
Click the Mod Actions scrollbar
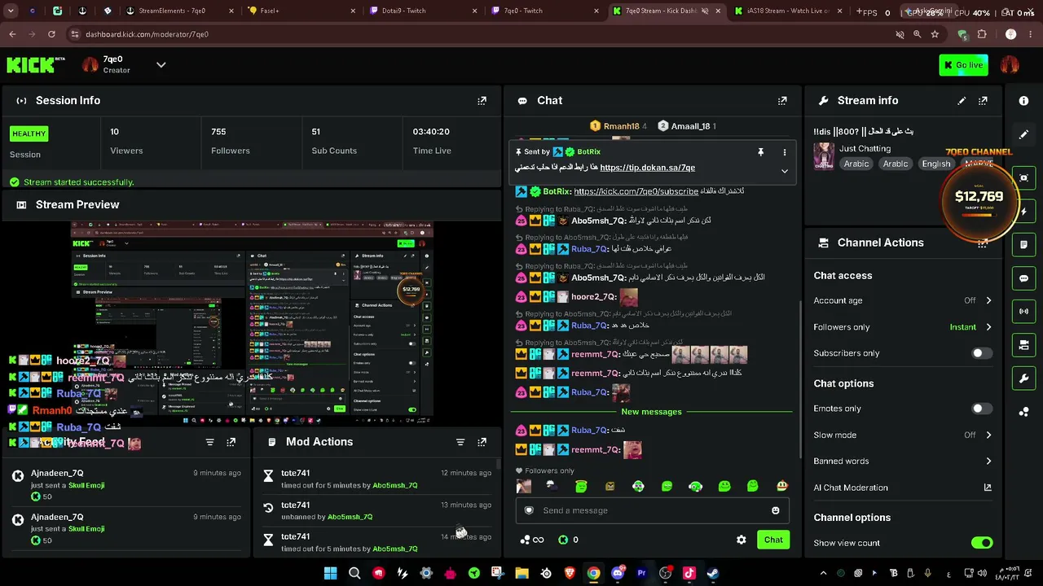(499, 466)
